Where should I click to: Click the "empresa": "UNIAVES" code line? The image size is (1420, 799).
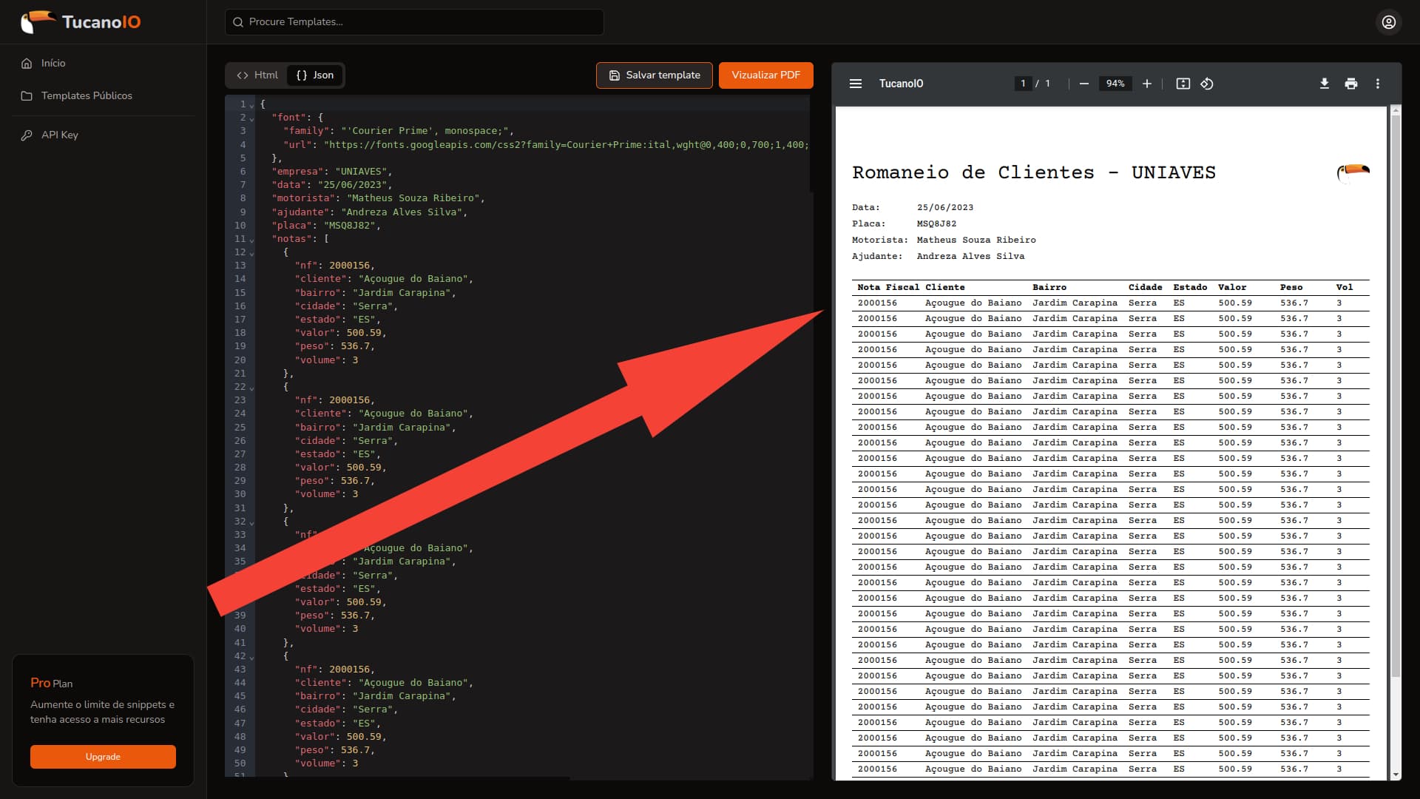click(331, 172)
